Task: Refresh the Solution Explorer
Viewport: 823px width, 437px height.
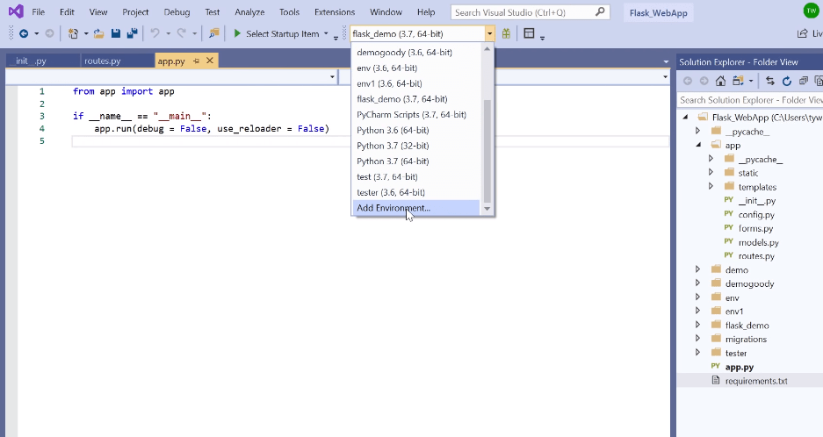Action: pos(786,81)
